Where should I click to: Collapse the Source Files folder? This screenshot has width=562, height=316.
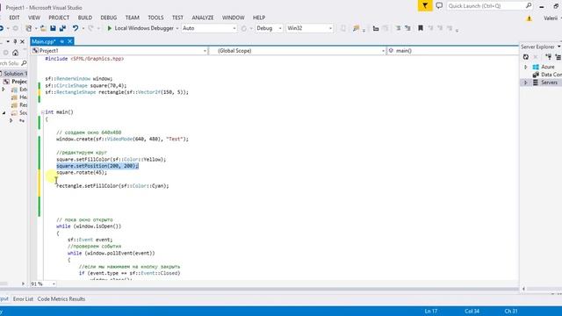click(x=4, y=113)
